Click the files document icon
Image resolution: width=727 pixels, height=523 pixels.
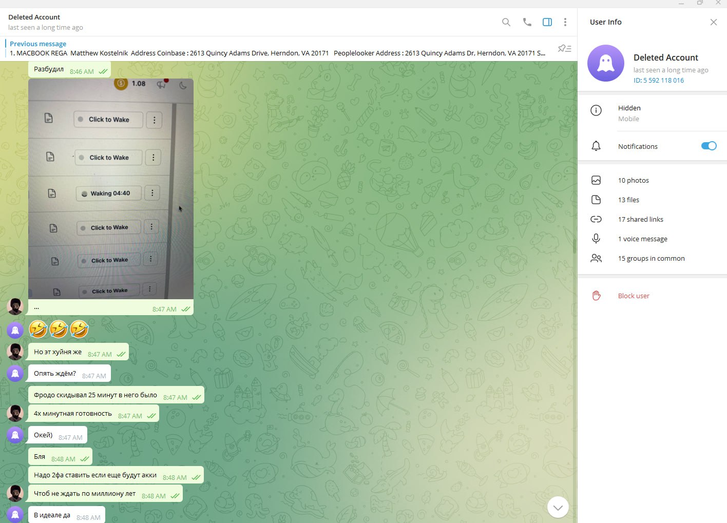[596, 200]
